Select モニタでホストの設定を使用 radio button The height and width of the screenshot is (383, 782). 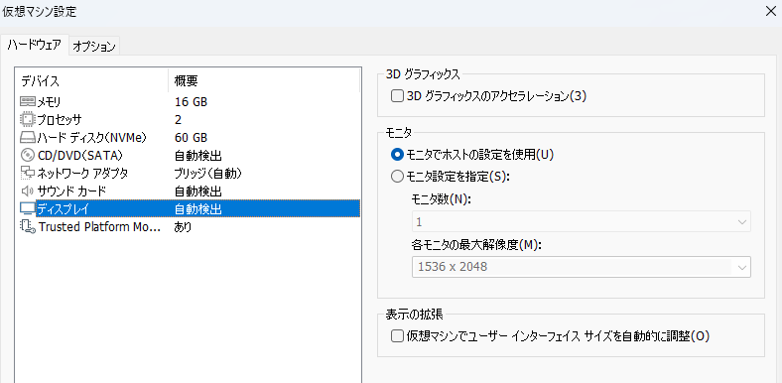click(397, 155)
